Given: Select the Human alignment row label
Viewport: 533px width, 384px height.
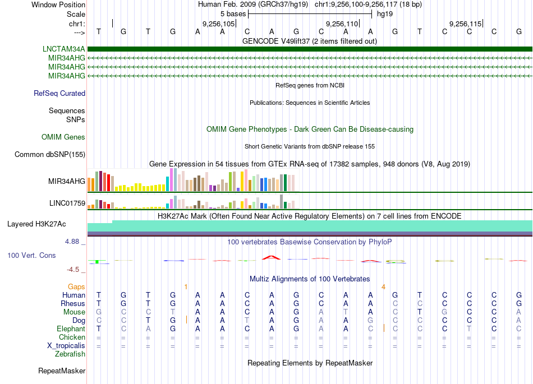Looking at the screenshot, I should pos(73,295).
